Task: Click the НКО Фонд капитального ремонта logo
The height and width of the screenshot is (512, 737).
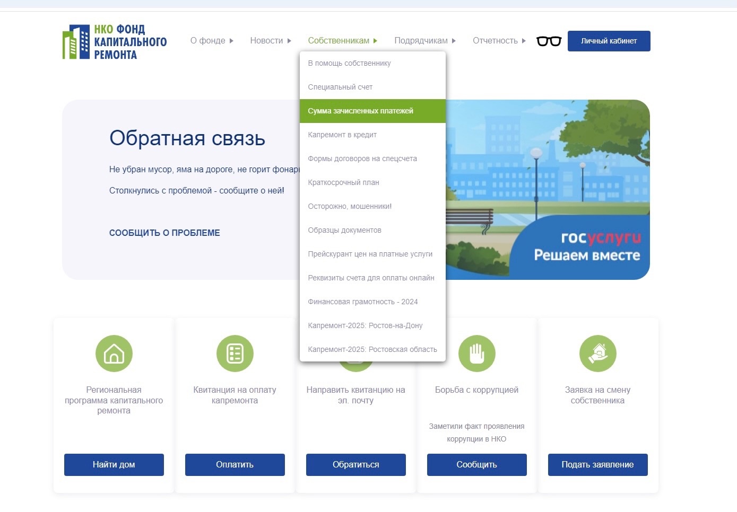Action: 115,41
